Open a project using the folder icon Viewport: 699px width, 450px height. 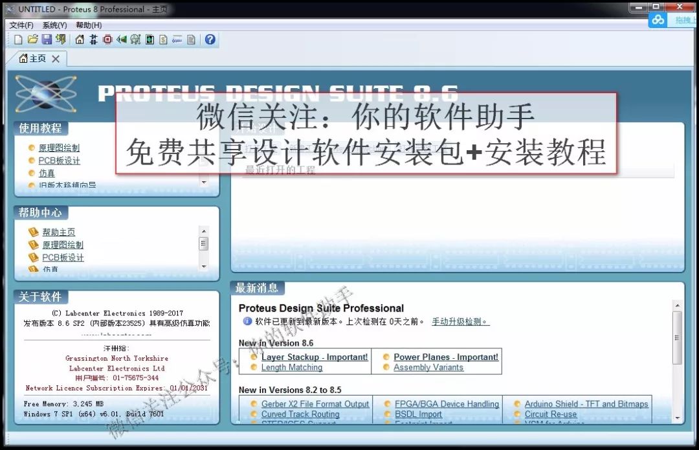click(x=32, y=39)
